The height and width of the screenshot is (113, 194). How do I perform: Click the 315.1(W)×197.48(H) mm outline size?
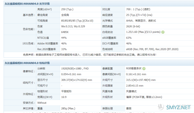pyautogui.click(x=141, y=80)
